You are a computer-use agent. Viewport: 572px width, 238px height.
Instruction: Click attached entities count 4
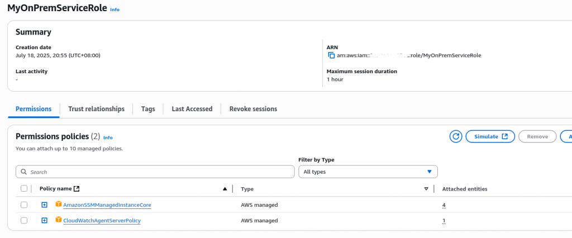pos(444,205)
